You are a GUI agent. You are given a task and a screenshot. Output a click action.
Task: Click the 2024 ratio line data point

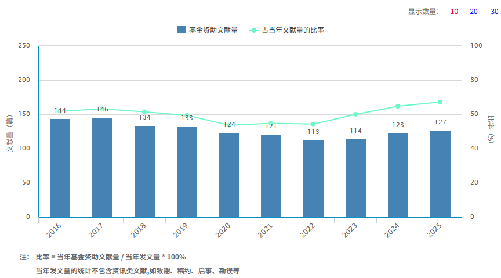point(398,106)
